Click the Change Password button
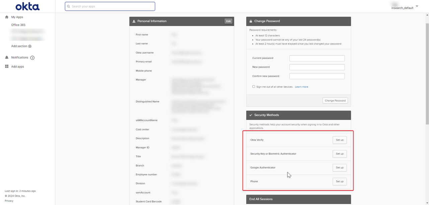The height and width of the screenshot is (205, 429). (335, 101)
